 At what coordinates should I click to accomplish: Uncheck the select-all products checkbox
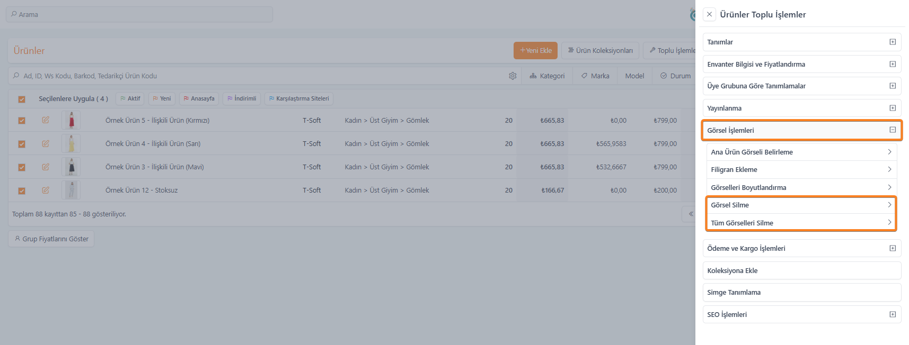pos(22,99)
